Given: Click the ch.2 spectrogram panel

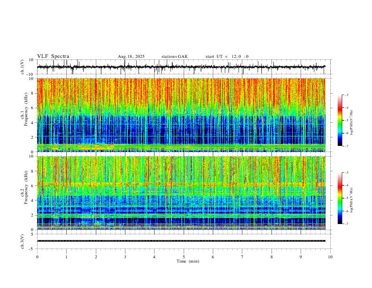Looking at the screenshot, I should (x=181, y=193).
